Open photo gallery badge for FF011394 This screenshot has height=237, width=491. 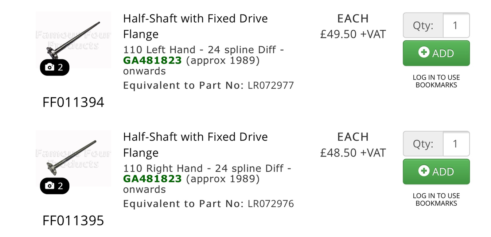point(54,67)
